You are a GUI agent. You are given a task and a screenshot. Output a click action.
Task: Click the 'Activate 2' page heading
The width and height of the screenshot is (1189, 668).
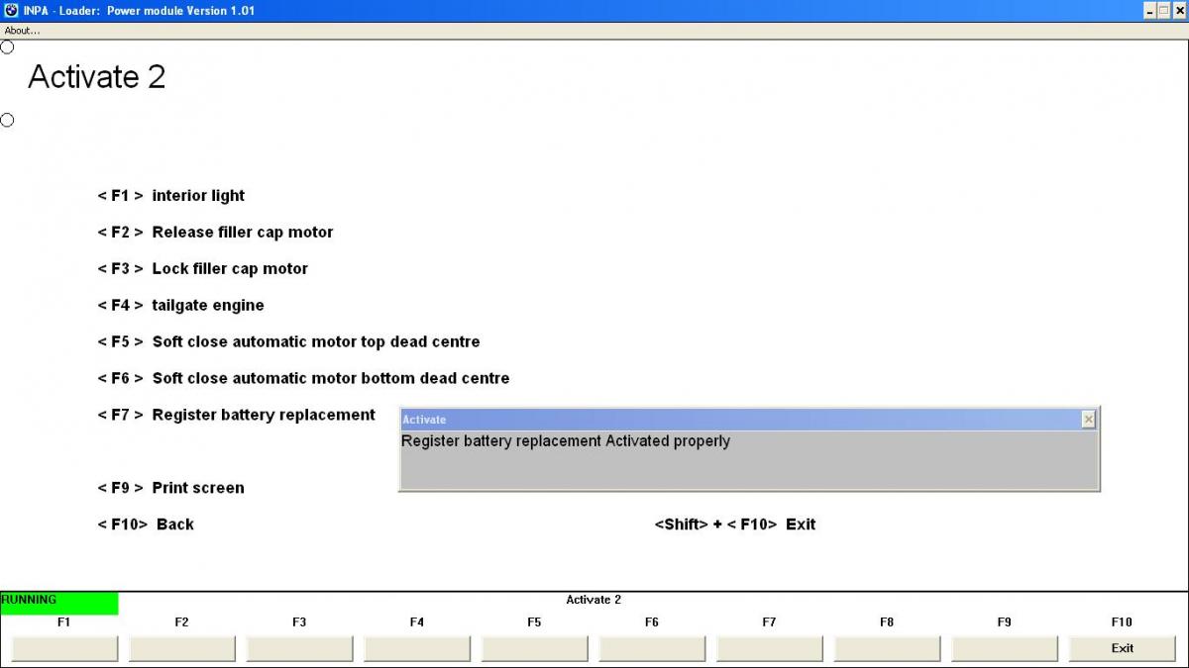pyautogui.click(x=97, y=77)
